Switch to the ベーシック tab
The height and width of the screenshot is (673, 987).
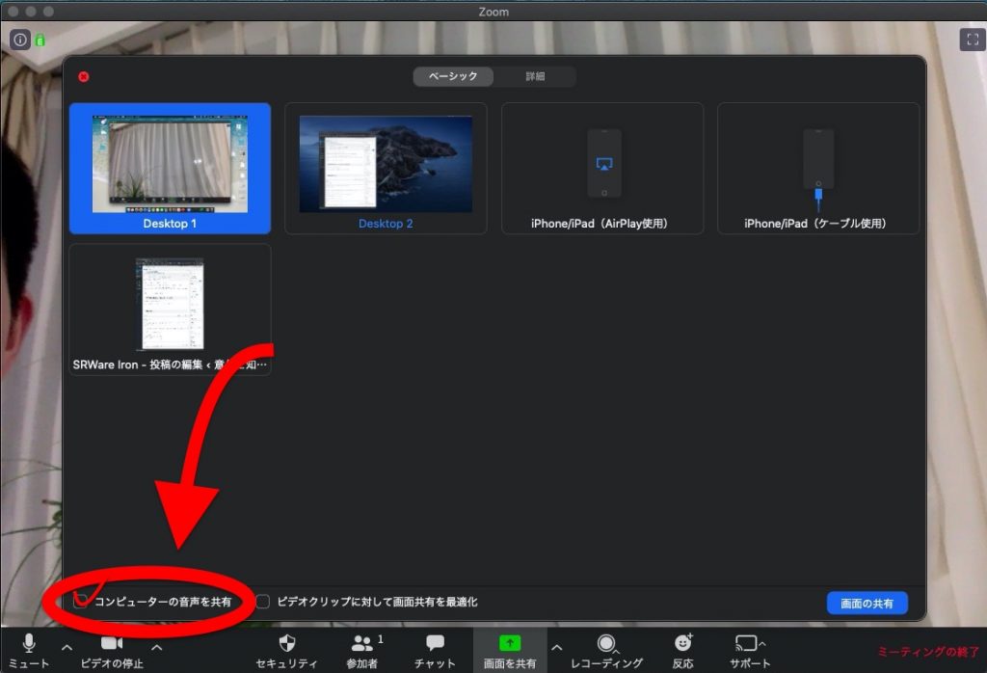coord(453,76)
